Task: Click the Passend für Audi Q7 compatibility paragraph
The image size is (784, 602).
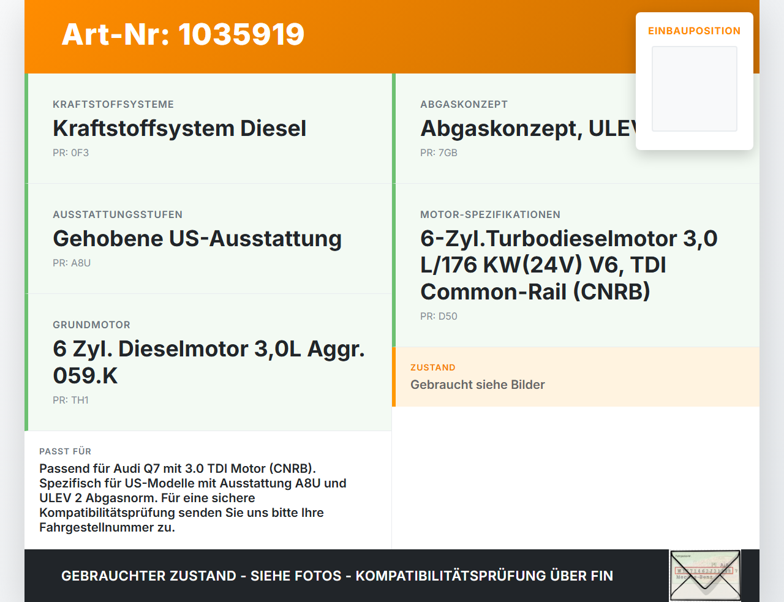Action: [193, 498]
